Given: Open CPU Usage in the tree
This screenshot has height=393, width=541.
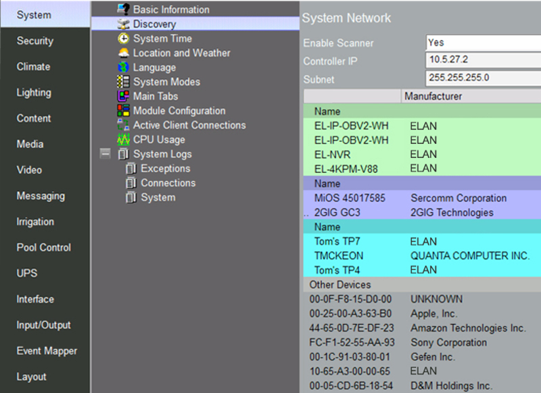Looking at the screenshot, I should [x=159, y=140].
